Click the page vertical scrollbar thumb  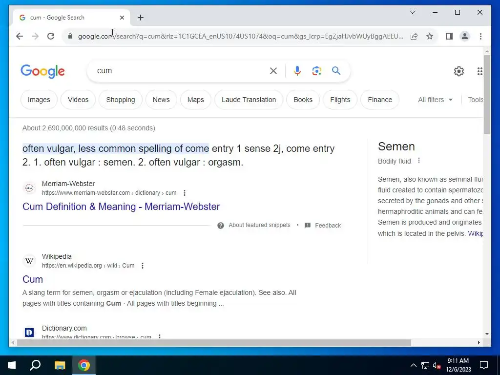click(x=487, y=94)
